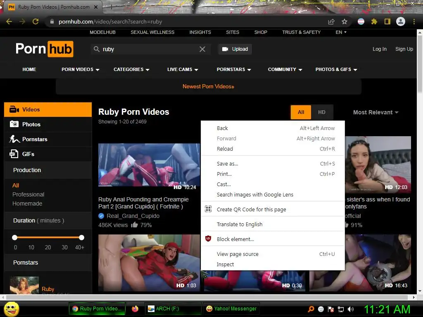This screenshot has height=317, width=423.
Task: Expand the PHOTOS & GIFS nav menu
Action: (x=336, y=69)
